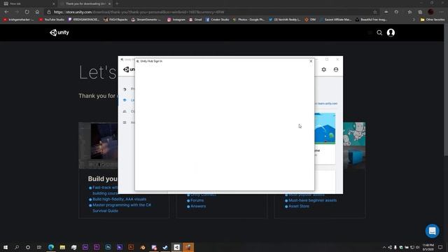The width and height of the screenshot is (448, 252).
Task: Open Blender from the taskbar
Action: tap(143, 247)
